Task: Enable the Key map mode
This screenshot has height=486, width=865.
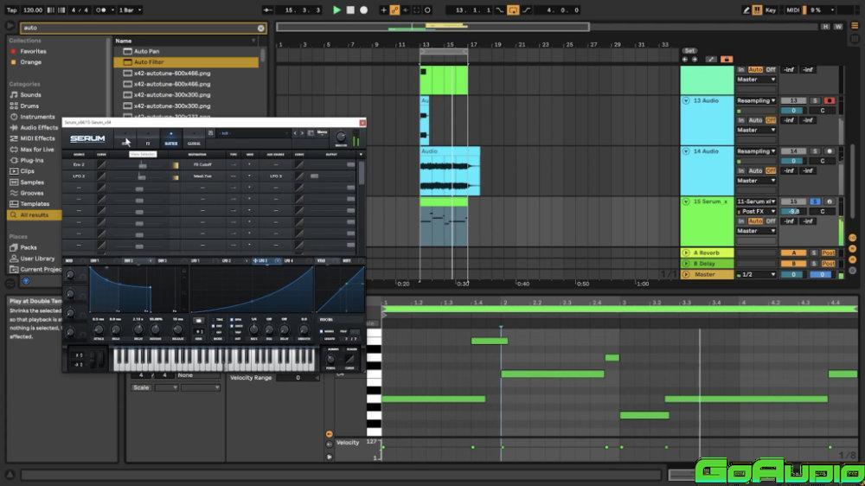Action: 771,10
